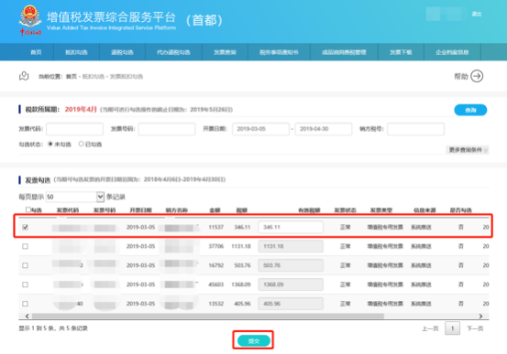Click the 发票状态 column header

[345, 210]
